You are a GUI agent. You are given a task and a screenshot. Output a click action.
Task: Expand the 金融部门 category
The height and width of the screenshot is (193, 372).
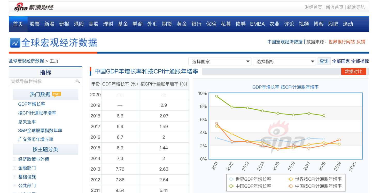[x=14, y=168]
